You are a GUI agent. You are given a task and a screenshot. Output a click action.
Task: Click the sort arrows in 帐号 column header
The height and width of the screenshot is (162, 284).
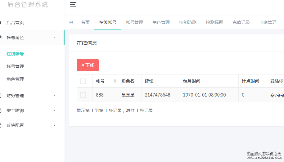click(115, 81)
